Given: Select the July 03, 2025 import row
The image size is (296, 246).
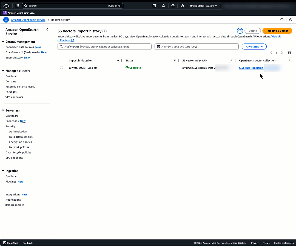Looking at the screenshot, I should [x=62, y=68].
